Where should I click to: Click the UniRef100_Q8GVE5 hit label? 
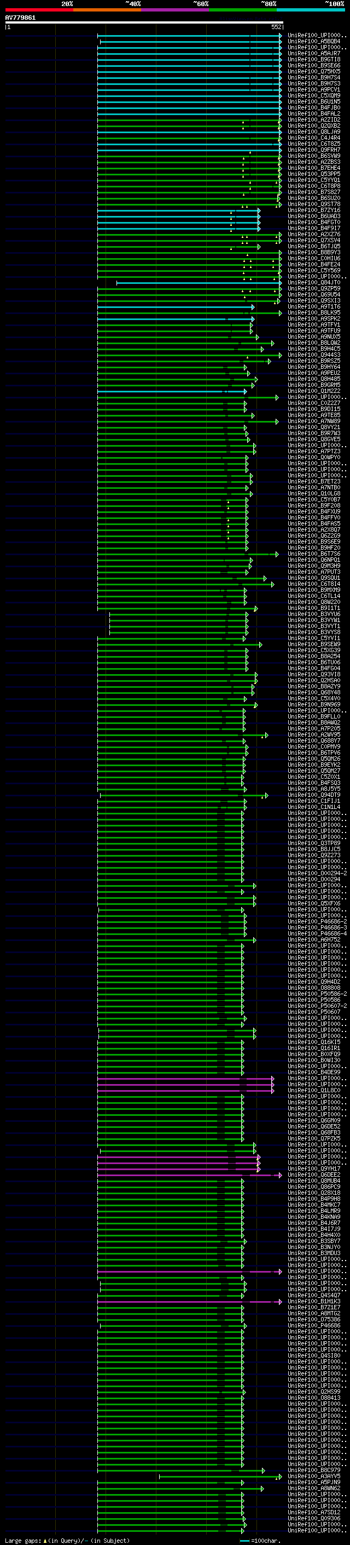tap(314, 440)
